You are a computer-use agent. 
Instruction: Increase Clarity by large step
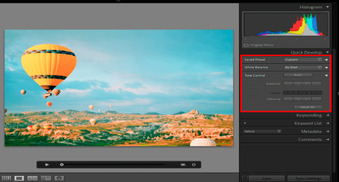pos(317,93)
